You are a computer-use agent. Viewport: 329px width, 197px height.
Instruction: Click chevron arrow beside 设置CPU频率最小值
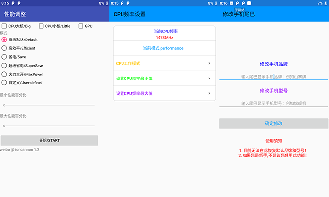pos(209,78)
